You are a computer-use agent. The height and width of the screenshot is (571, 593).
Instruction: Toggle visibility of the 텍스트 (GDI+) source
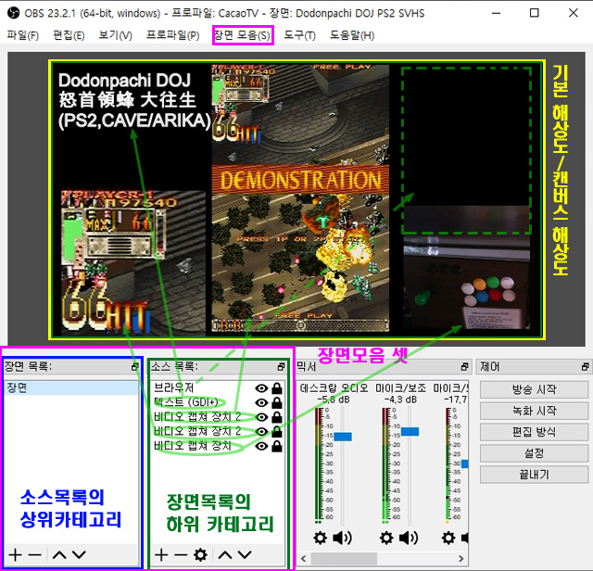coord(261,402)
